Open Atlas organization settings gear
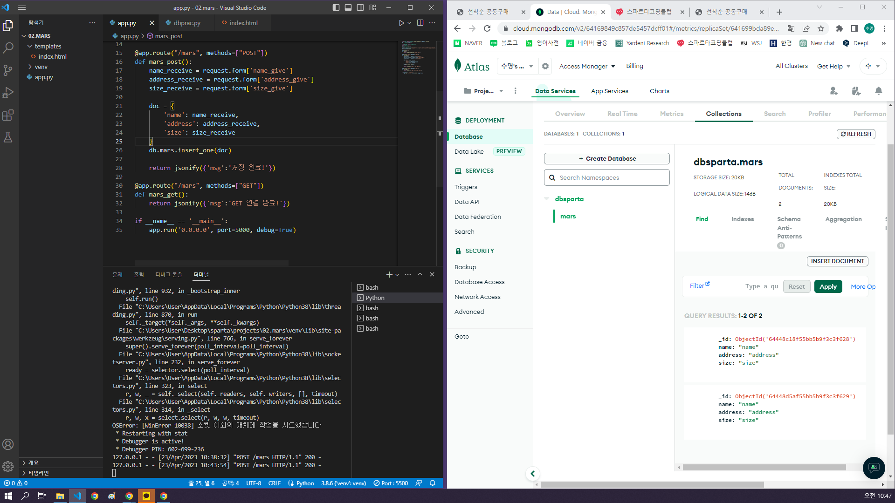The image size is (895, 503). click(x=545, y=66)
